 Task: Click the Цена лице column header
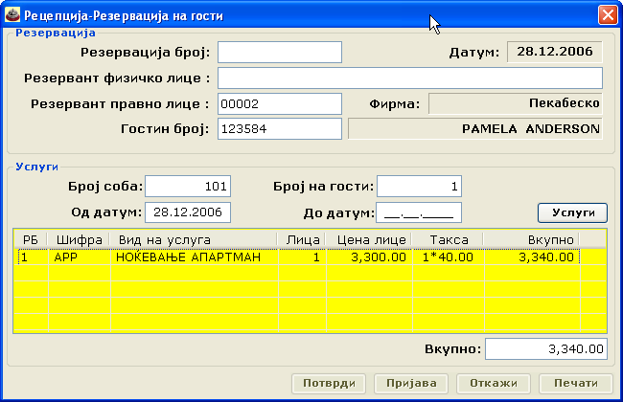pos(369,238)
